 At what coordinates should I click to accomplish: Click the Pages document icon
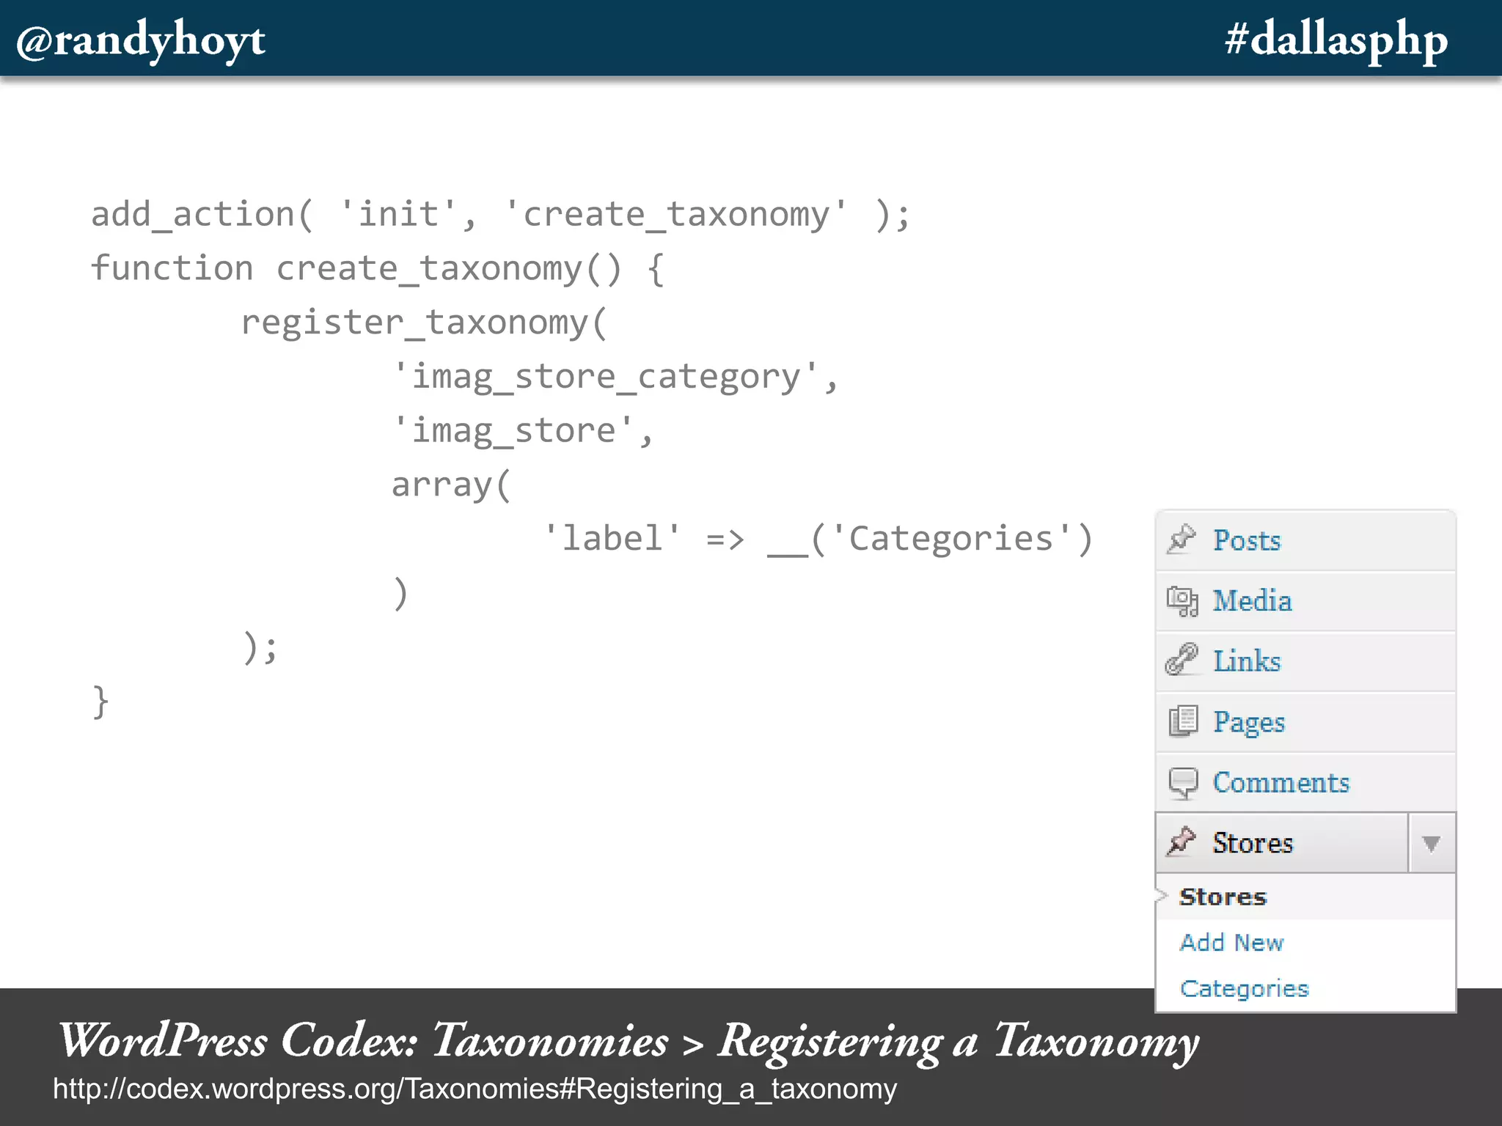1183,721
